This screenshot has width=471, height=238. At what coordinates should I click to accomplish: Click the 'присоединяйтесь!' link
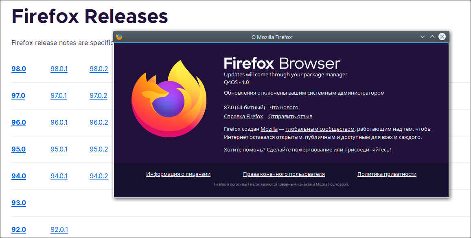368,149
